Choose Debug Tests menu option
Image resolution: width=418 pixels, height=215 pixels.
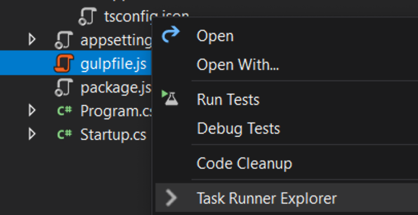click(238, 128)
